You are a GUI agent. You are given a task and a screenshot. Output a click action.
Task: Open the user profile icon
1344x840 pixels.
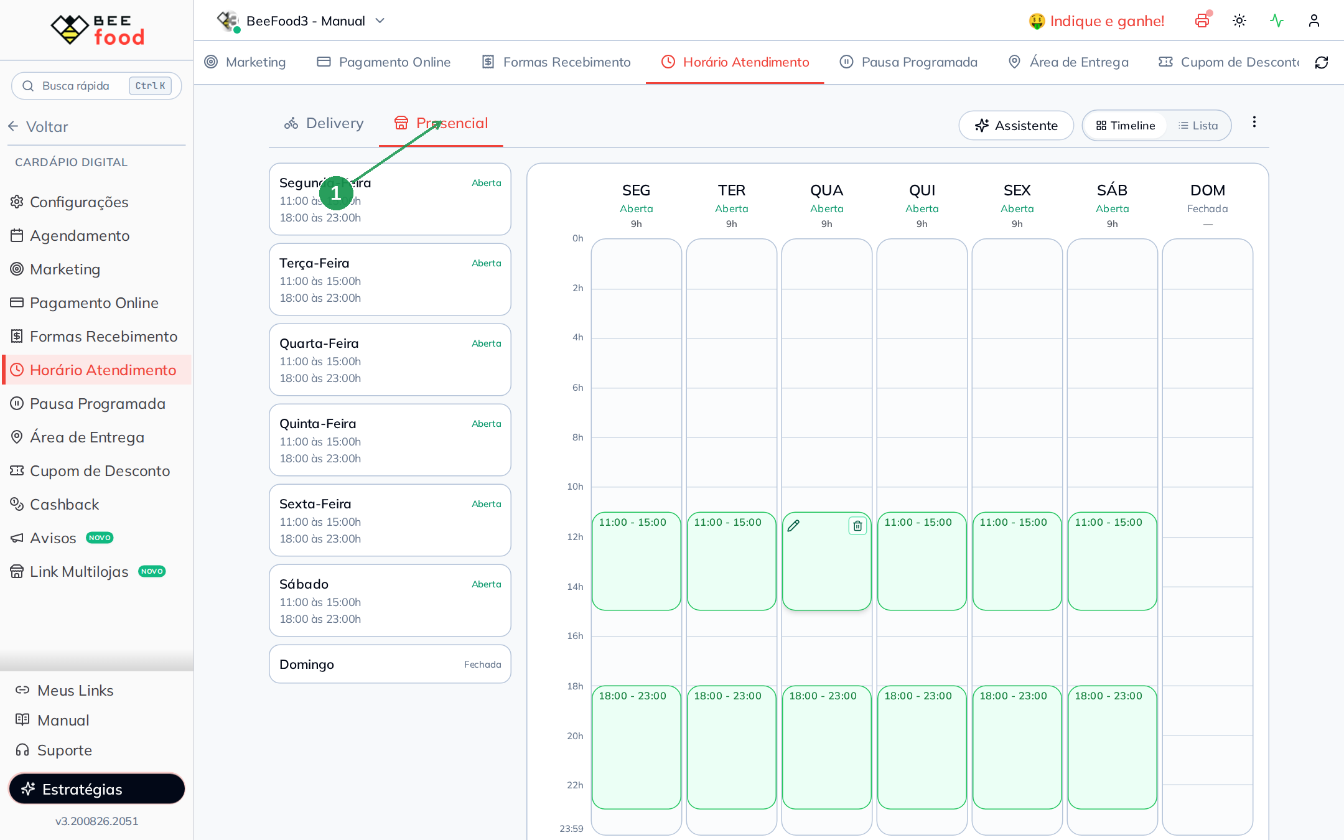pyautogui.click(x=1314, y=21)
